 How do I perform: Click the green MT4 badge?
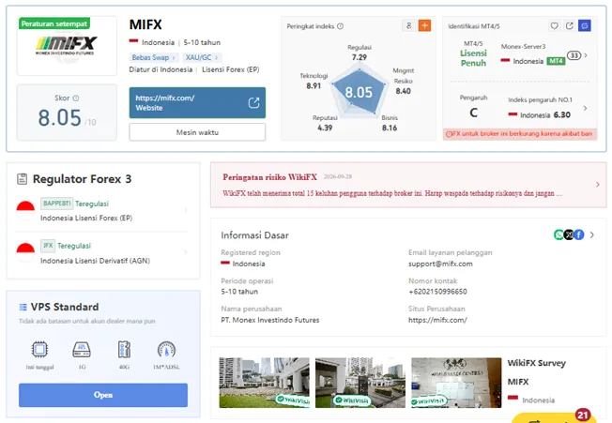tap(556, 61)
